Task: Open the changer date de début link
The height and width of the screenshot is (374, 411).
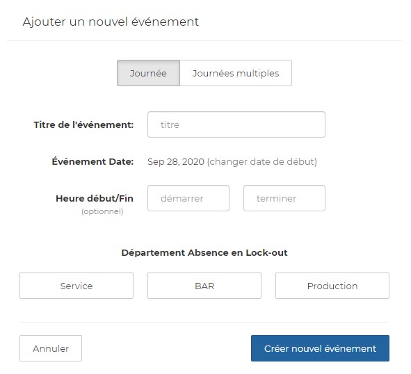Action: (262, 162)
